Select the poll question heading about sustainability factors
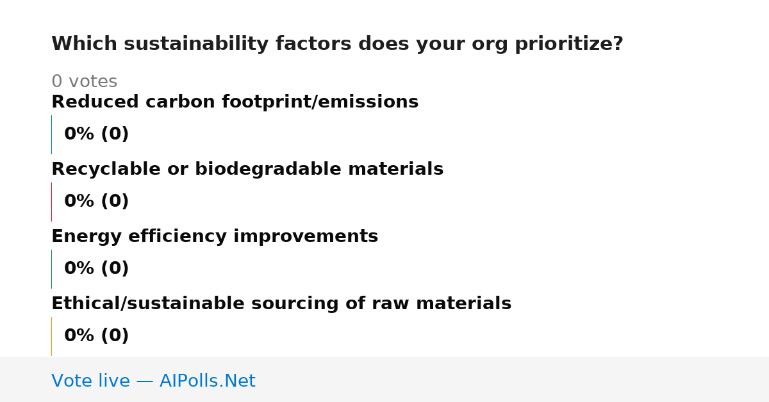The image size is (769, 402). pos(337,44)
